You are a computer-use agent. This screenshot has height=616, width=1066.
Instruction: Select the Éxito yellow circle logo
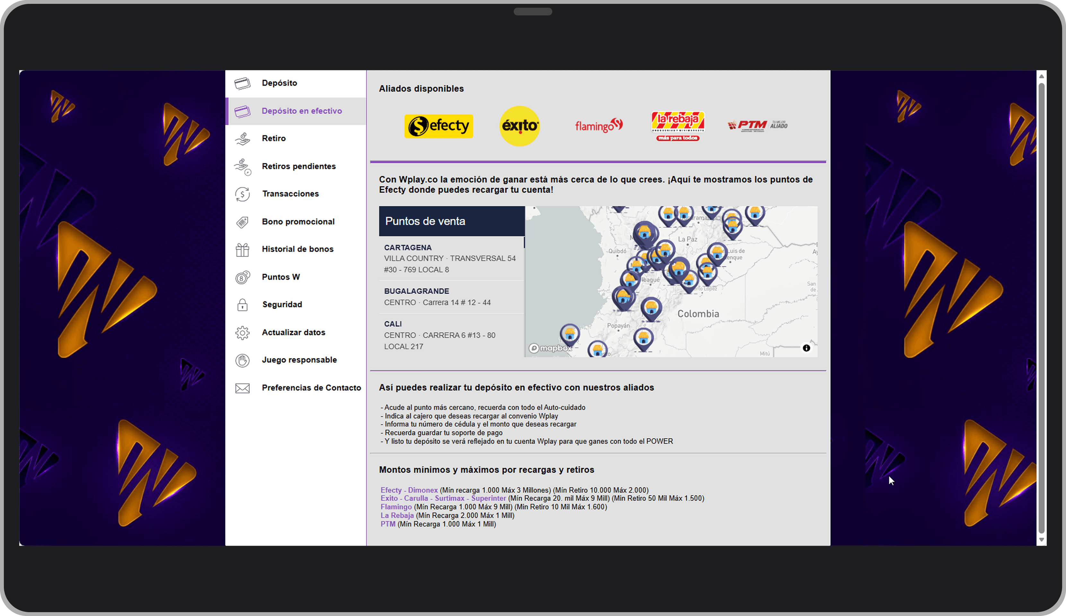[520, 126]
